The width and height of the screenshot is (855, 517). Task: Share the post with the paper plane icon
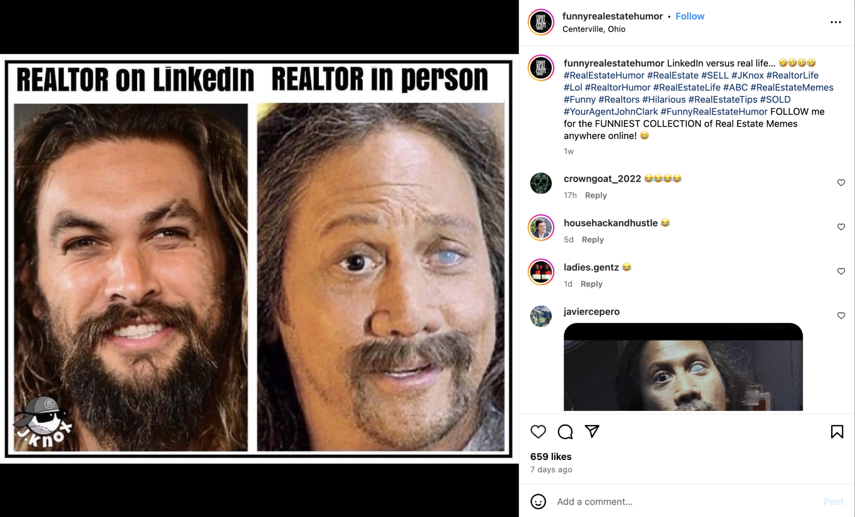click(593, 432)
